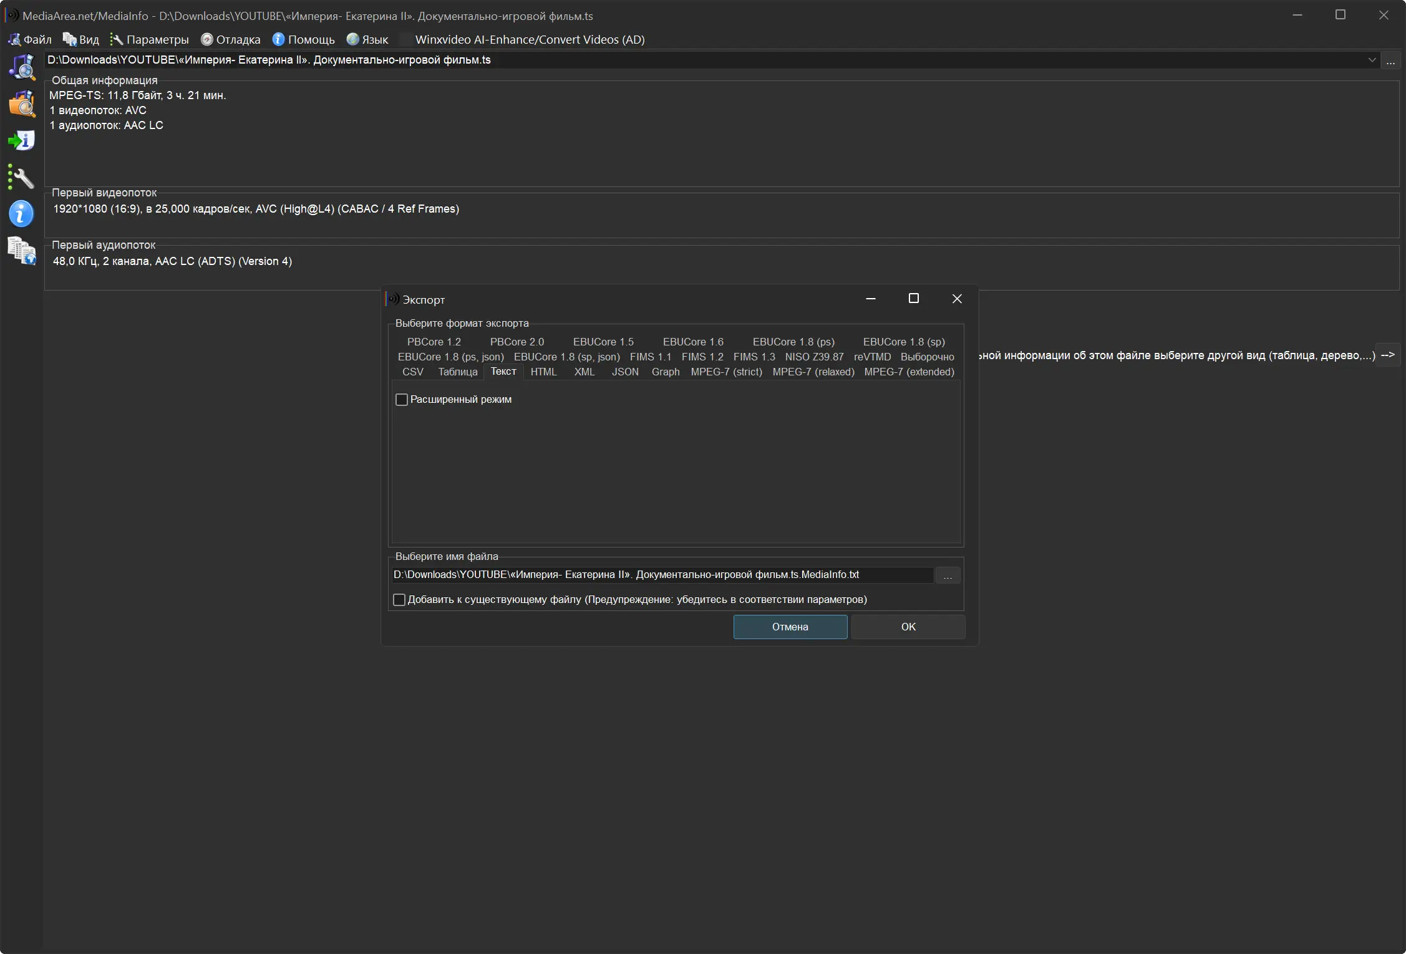Open the Язык menu
The image size is (1406, 954).
[x=368, y=39]
